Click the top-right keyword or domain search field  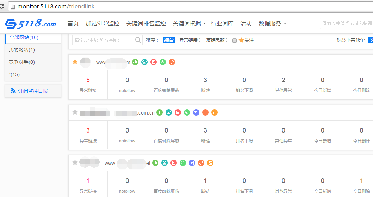[346, 23]
